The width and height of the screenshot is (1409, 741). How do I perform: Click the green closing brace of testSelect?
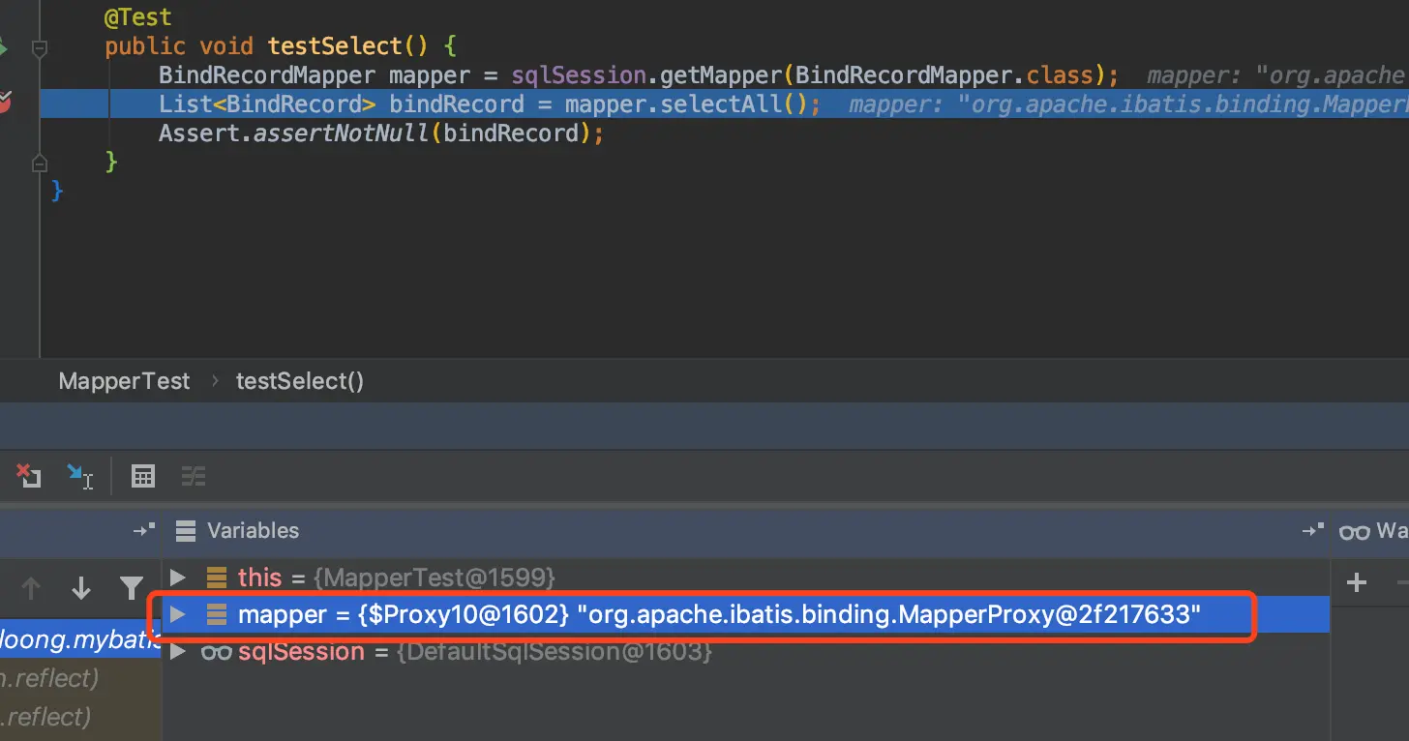click(111, 161)
